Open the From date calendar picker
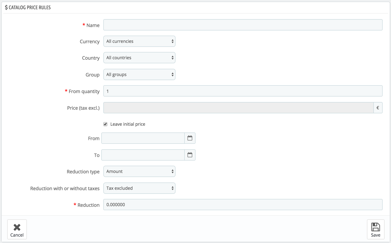Viewport: 391px width, 243px height. click(x=190, y=138)
